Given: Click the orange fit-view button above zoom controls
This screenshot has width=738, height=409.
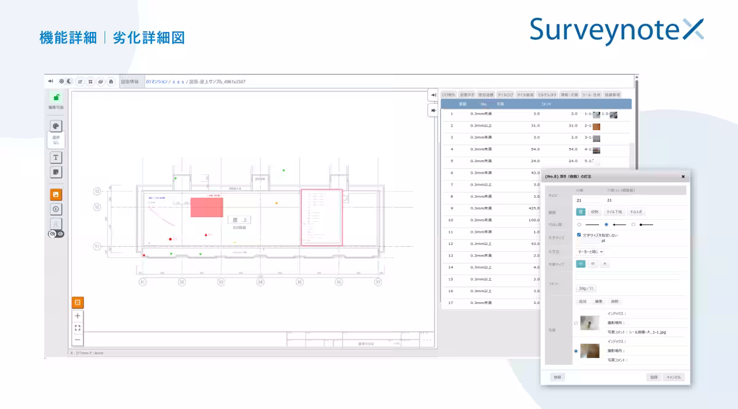Looking at the screenshot, I should coord(77,303).
